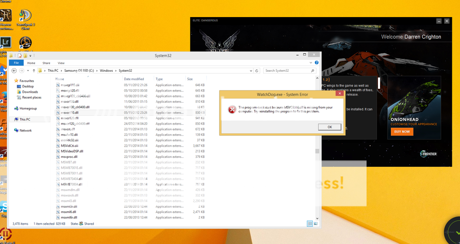Image resolution: width=460 pixels, height=244 pixels.
Task: Select This PC in the navigation pane
Action: point(25,119)
